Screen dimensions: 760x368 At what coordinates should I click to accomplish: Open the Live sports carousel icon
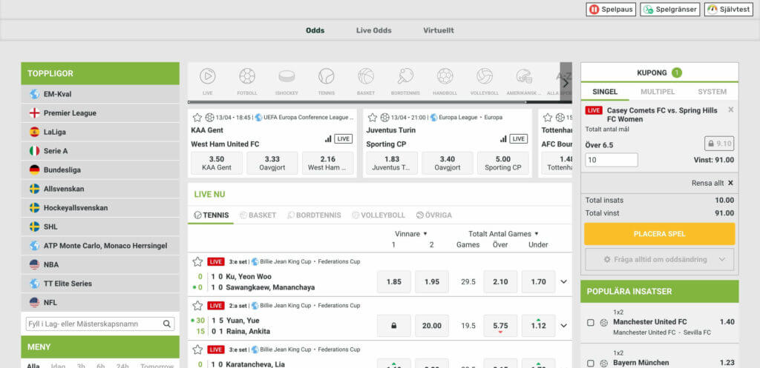pyautogui.click(x=208, y=76)
